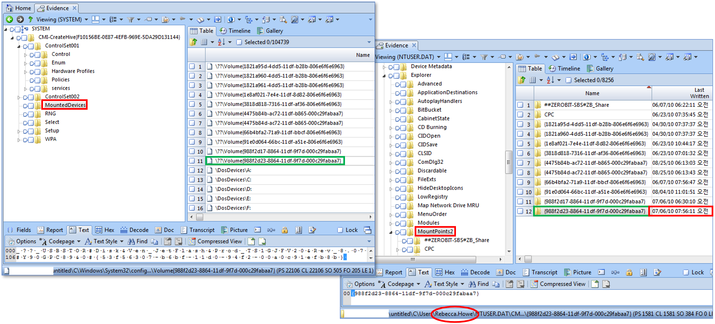Open the Hex tab in SYSTEM lower pane
This screenshot has height=324, width=715.
(x=105, y=230)
